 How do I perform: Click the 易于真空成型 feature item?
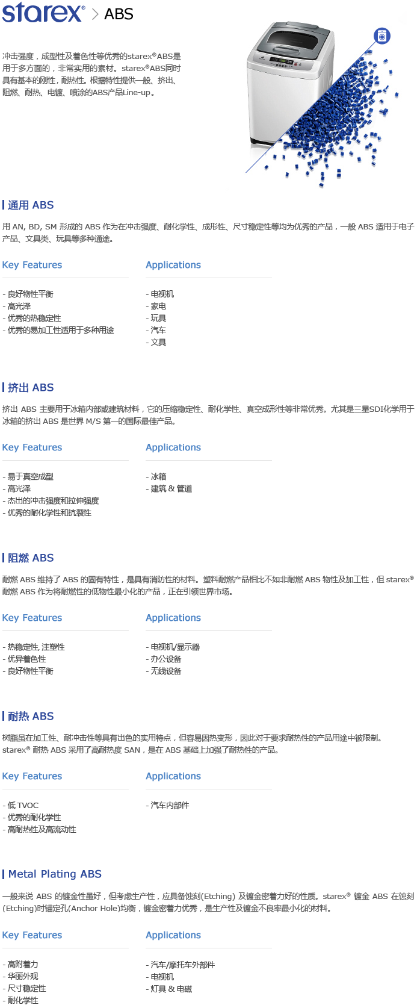[30, 477]
